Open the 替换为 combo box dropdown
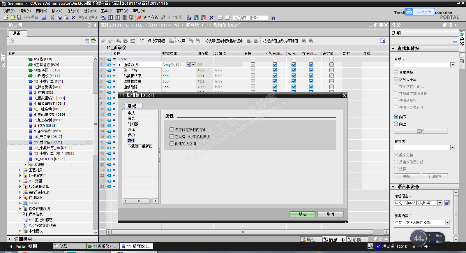The width and height of the screenshot is (466, 253). click(x=453, y=147)
